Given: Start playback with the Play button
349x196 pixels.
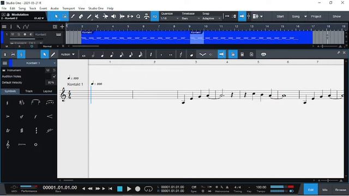Looking at the screenshot, I should (129, 189).
